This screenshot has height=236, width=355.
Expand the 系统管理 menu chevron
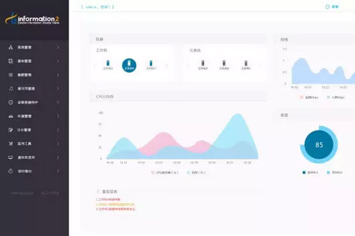pos(58,47)
